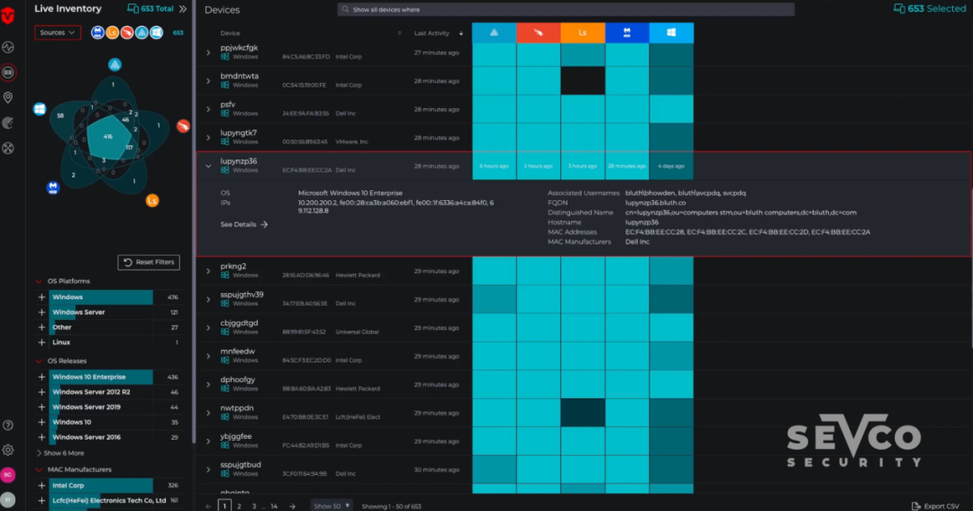Collapse Live Inventory panel with double chevron

(x=183, y=9)
